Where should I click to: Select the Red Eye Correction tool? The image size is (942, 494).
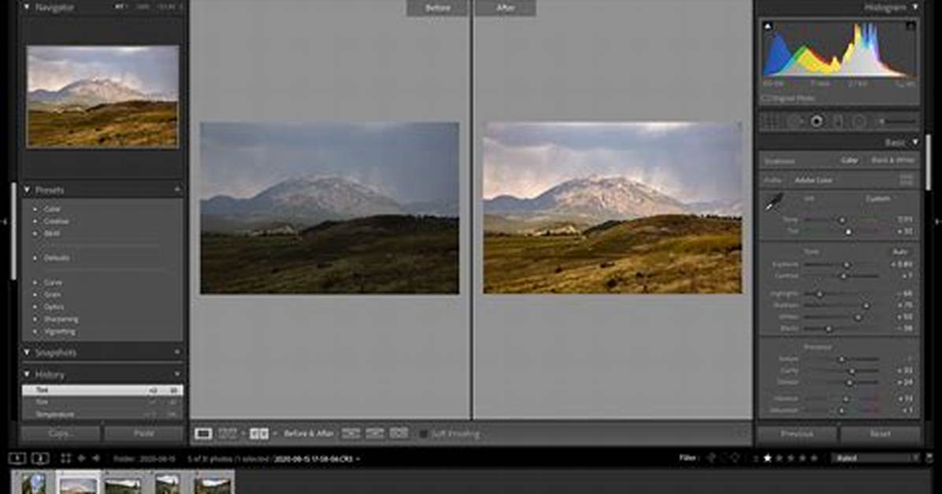click(x=817, y=122)
